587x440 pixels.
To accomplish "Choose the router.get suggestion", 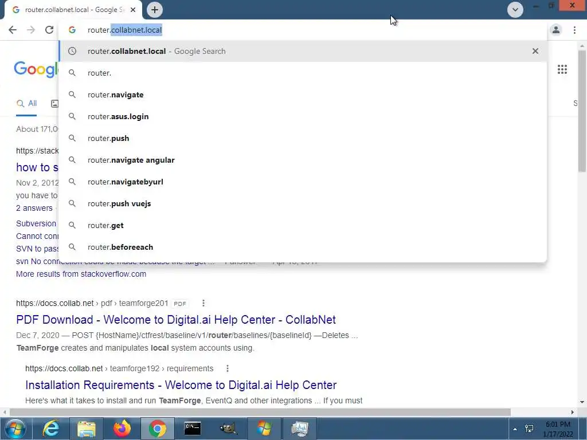I will coord(303,225).
